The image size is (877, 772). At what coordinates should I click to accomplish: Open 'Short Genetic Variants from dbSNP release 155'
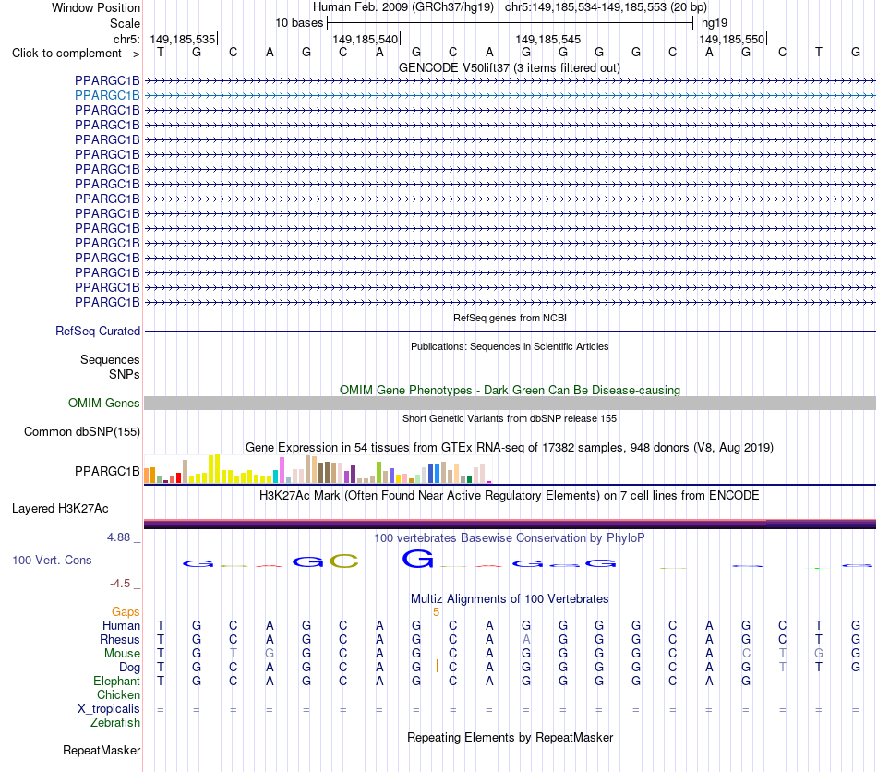(510, 418)
